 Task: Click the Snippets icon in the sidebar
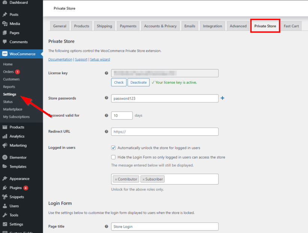pos(5,197)
